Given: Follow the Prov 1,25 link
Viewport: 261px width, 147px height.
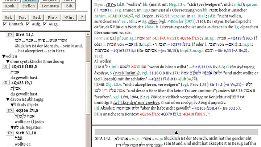Looking at the screenshot, I should [199, 85].
